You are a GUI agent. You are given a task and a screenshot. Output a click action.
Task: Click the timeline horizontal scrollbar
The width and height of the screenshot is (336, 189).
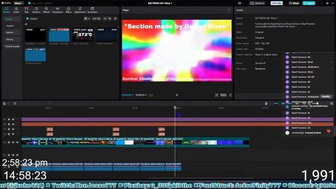click(202, 178)
